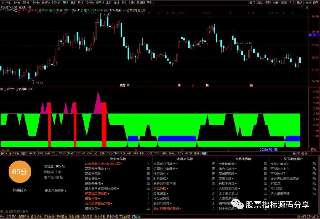Image resolution: width=320 pixels, height=219 pixels.
Task: Open the 扫雷宝 bottom tab
Action: coord(136,217)
